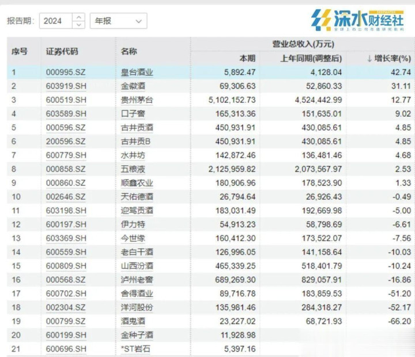The width and height of the screenshot is (415, 357).
Task: Click the 名称 column header
Action: click(129, 51)
